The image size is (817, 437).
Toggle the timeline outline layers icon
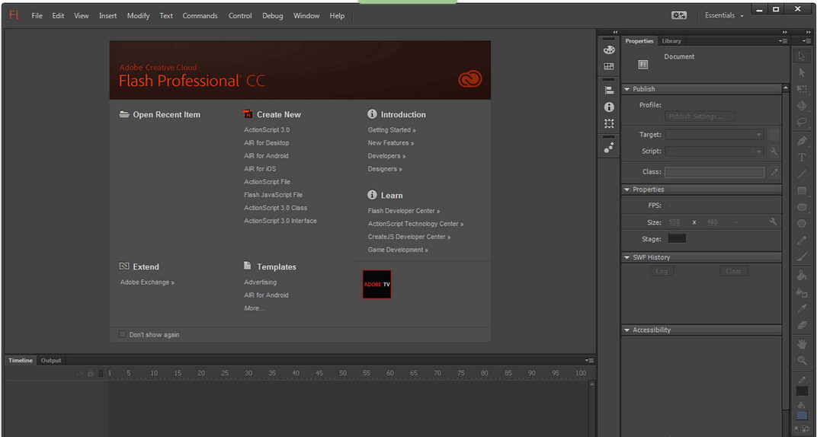101,373
